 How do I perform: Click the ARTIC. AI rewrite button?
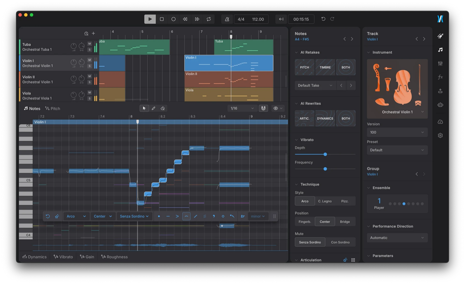click(x=305, y=118)
